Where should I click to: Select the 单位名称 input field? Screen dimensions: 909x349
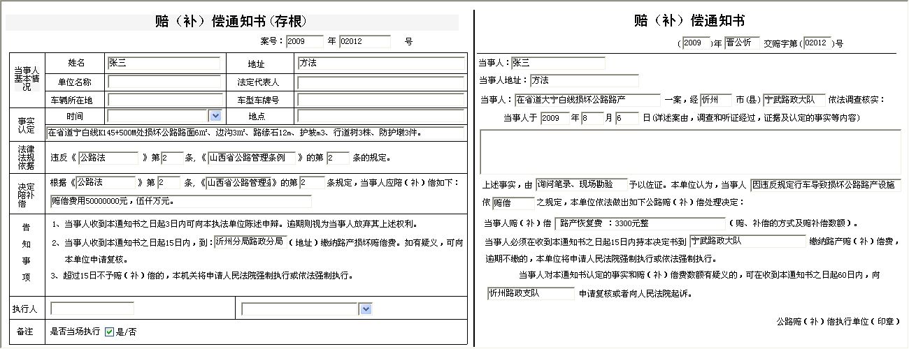(x=163, y=82)
